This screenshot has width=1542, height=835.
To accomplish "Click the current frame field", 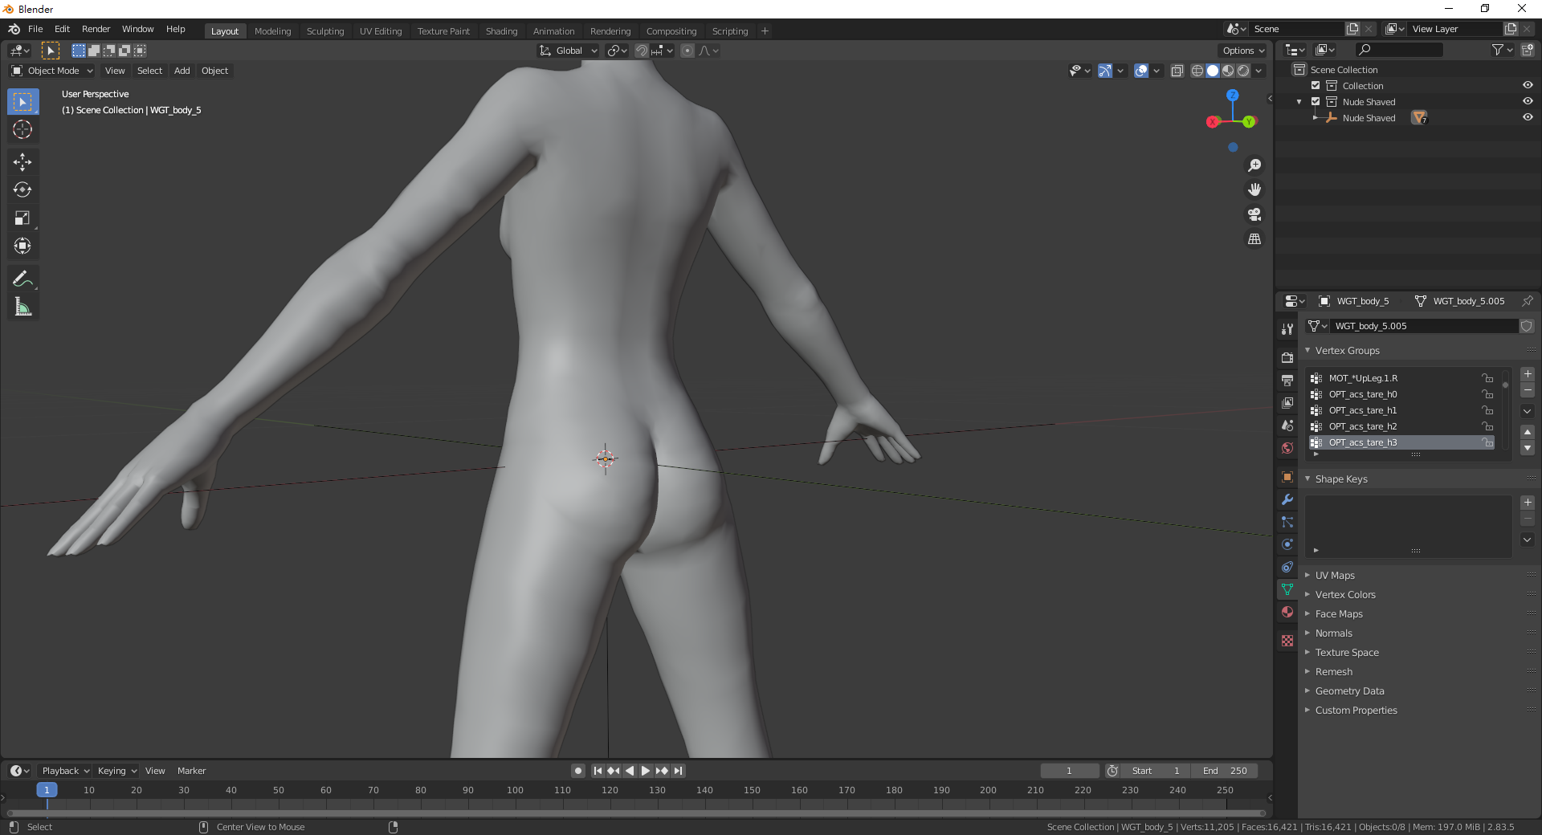I will 1070,771.
